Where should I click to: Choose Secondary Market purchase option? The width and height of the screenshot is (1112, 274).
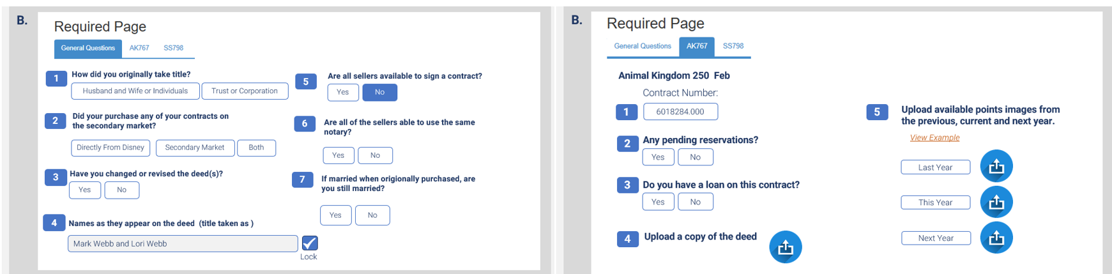tap(195, 148)
